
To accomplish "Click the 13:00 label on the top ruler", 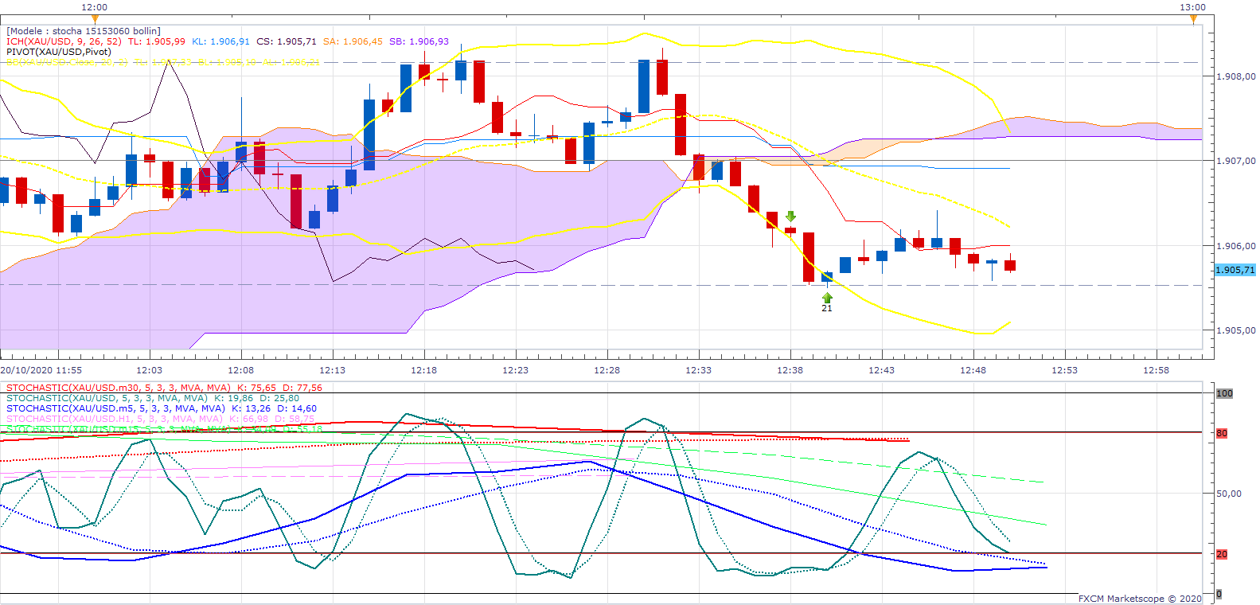I will [x=1193, y=7].
